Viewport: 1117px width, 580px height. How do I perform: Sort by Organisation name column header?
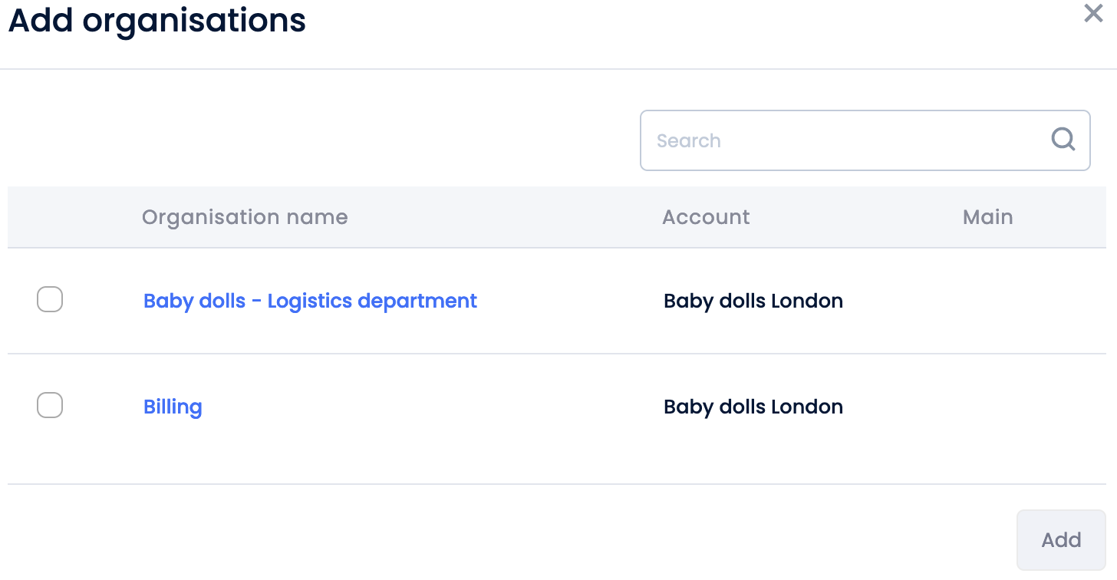[245, 217]
